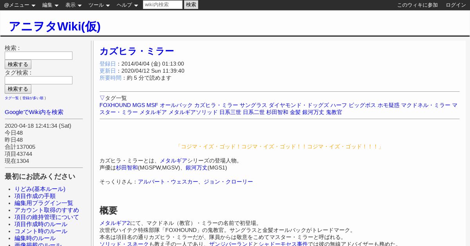Open the サングラス tag
Image resolution: width=470 pixels, height=246 pixels.
pyautogui.click(x=253, y=105)
